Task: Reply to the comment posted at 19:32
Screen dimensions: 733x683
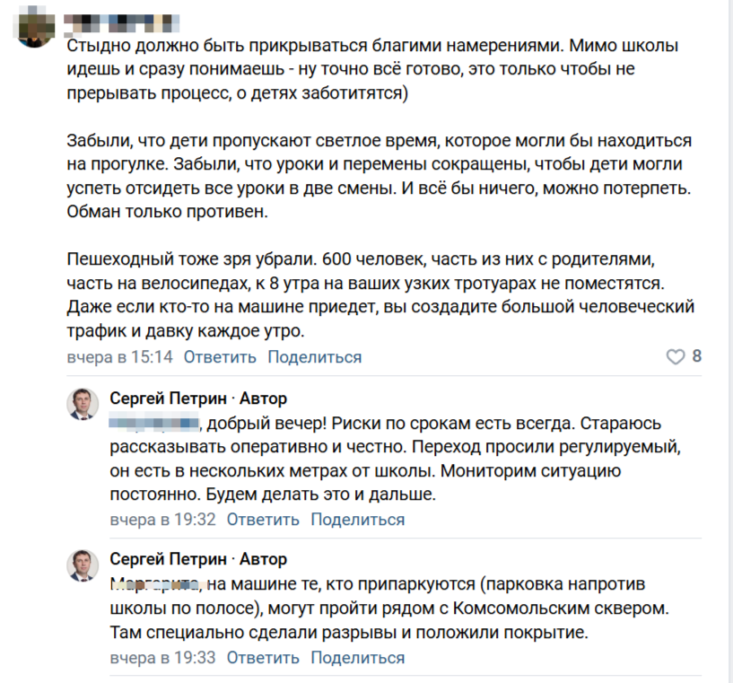Action: pyautogui.click(x=262, y=520)
